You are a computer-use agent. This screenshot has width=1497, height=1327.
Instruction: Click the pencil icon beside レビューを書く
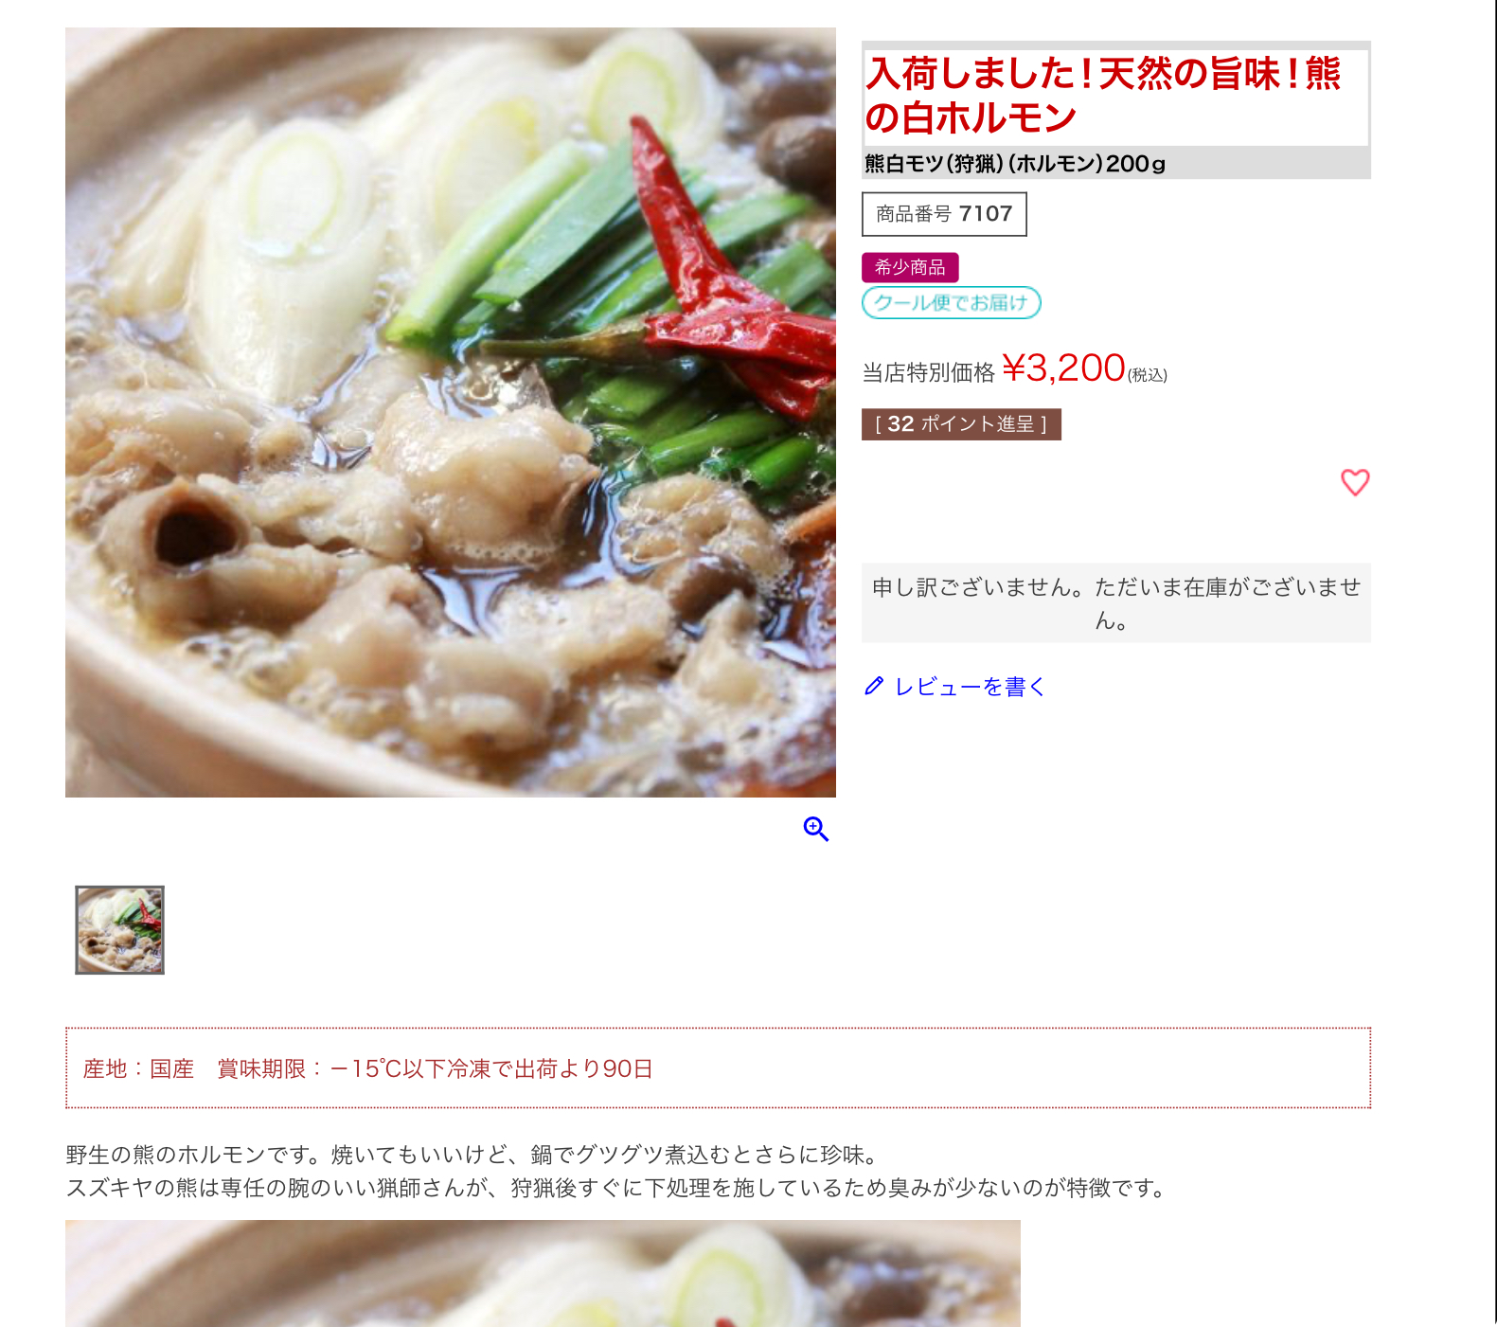point(874,686)
